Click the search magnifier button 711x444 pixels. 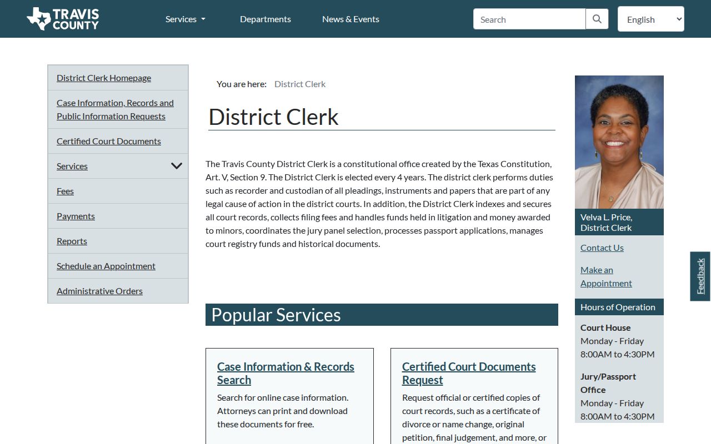(x=597, y=19)
